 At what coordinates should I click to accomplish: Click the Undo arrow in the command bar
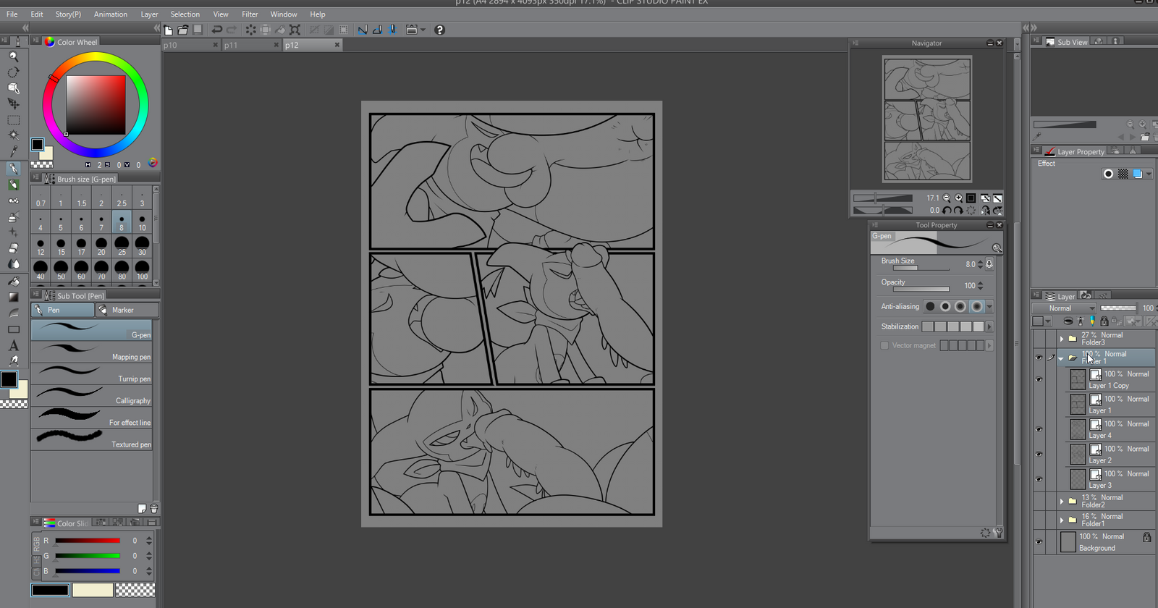coord(216,30)
